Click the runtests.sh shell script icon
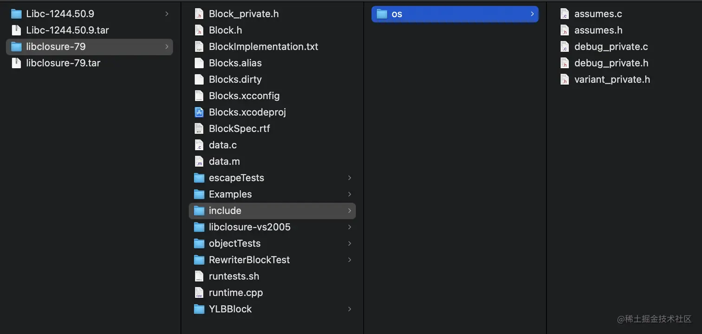The width and height of the screenshot is (702, 334). tap(199, 276)
